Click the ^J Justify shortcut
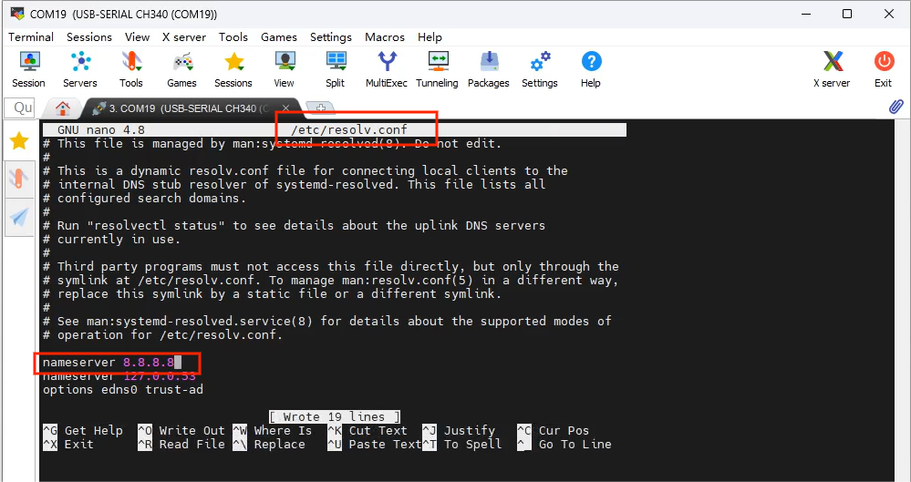This screenshot has width=911, height=482. click(459, 431)
